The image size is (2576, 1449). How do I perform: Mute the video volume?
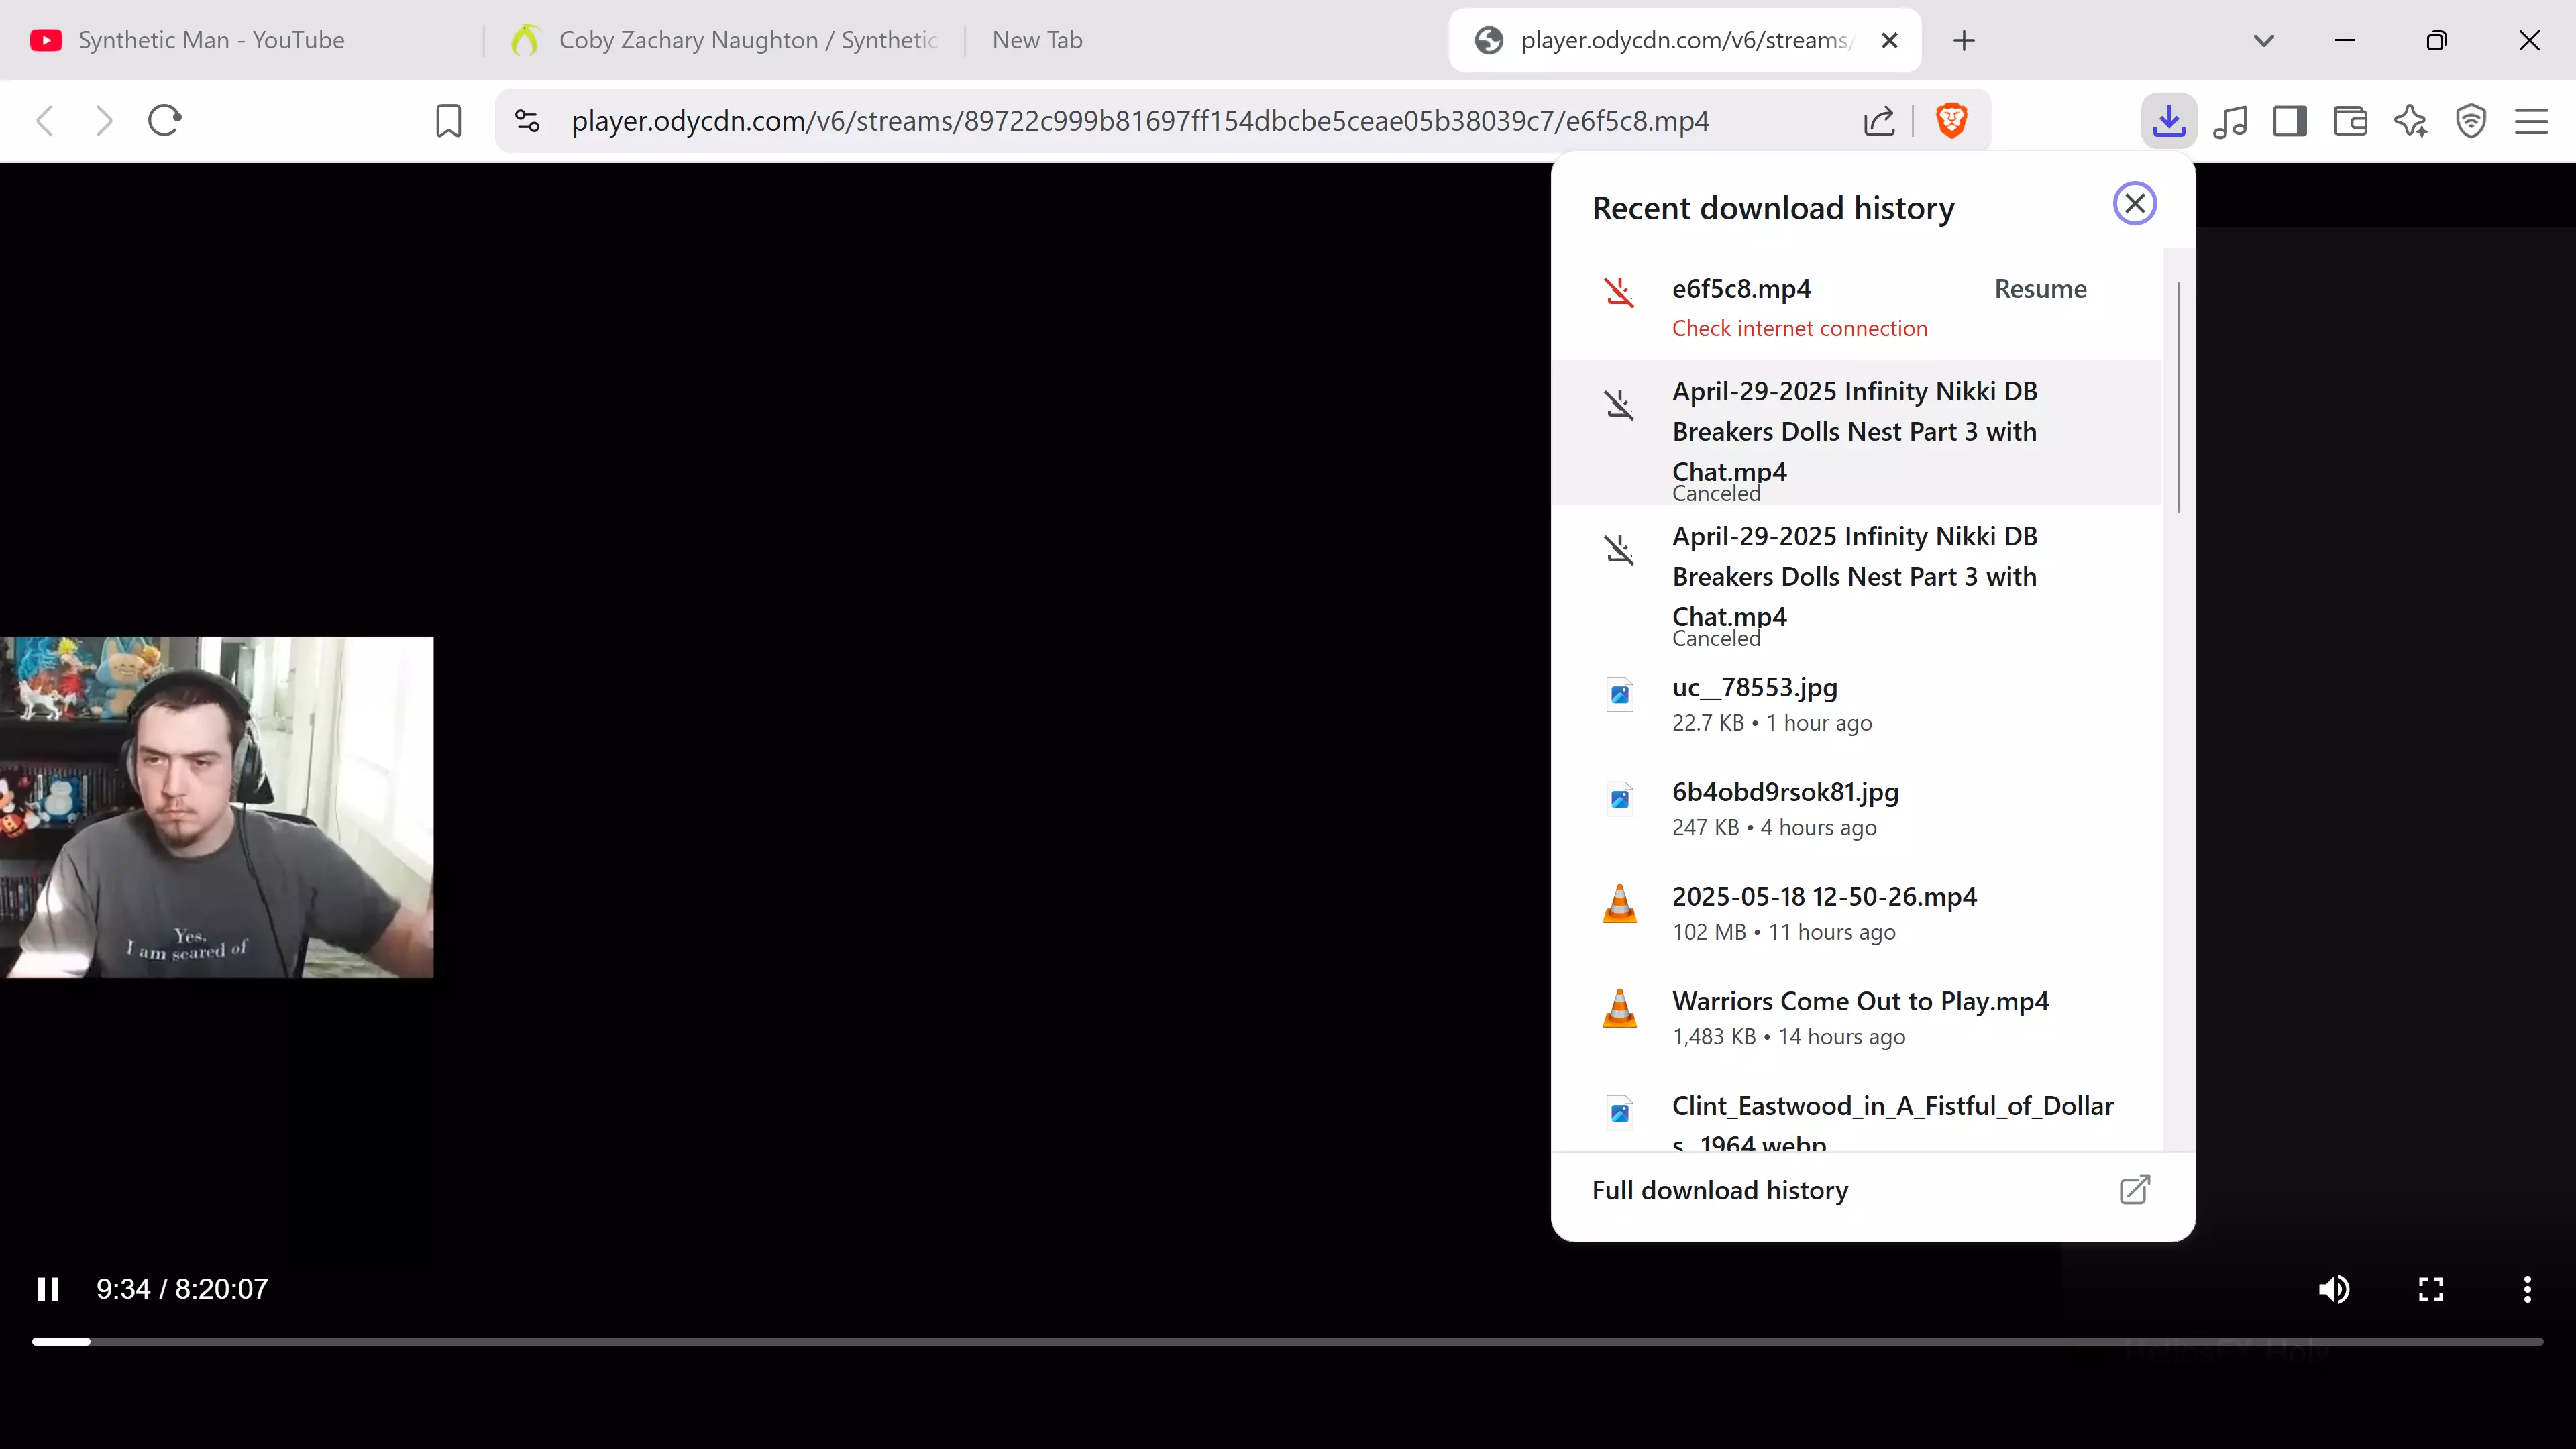(2334, 1289)
